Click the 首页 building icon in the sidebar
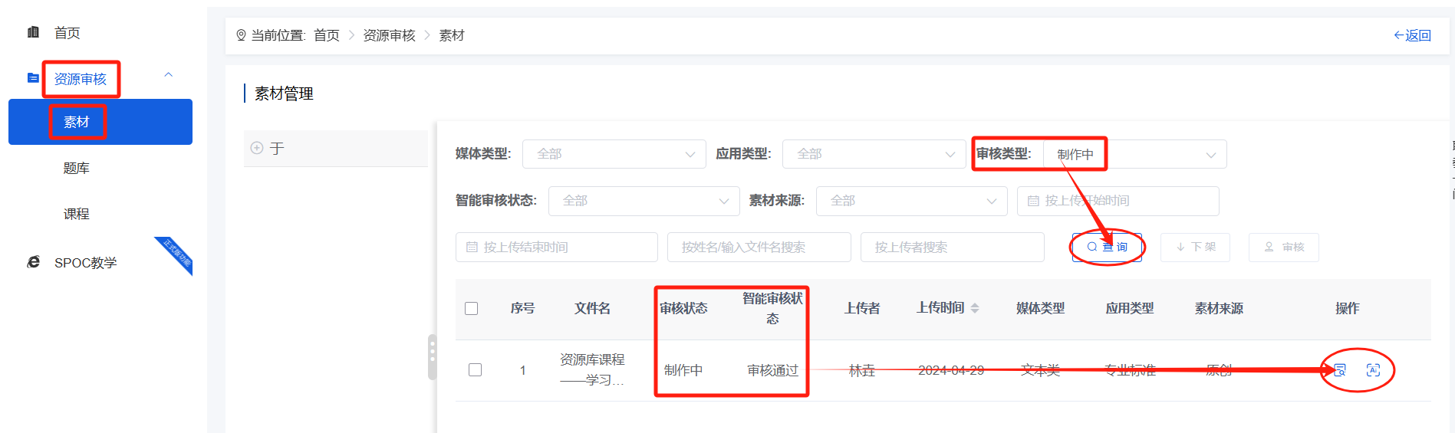This screenshot has height=433, width=1455. tap(33, 32)
